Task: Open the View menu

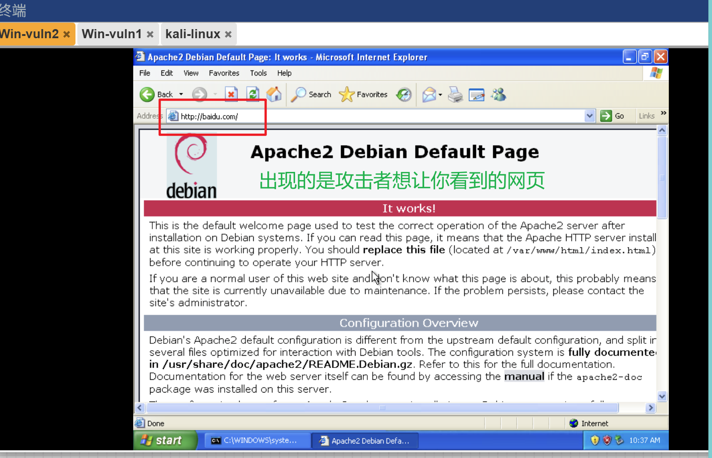Action: [191, 73]
